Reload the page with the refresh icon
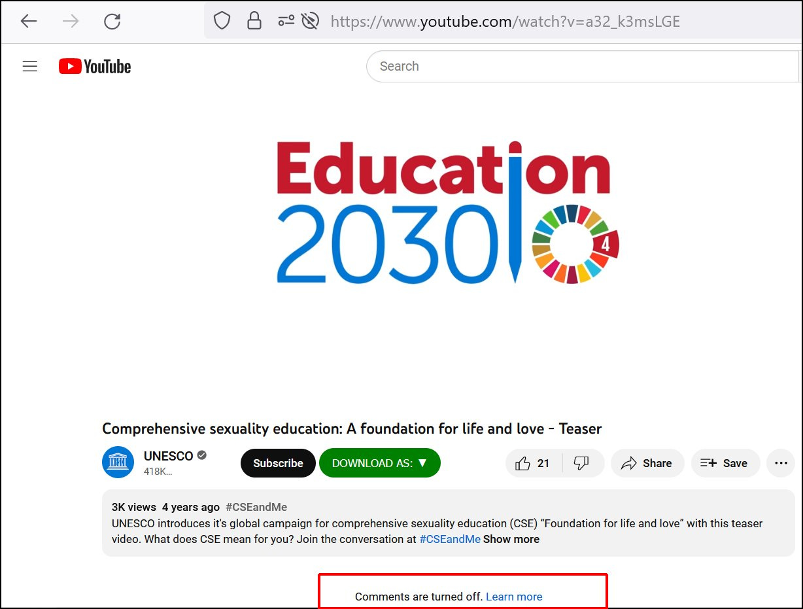 [x=112, y=22]
